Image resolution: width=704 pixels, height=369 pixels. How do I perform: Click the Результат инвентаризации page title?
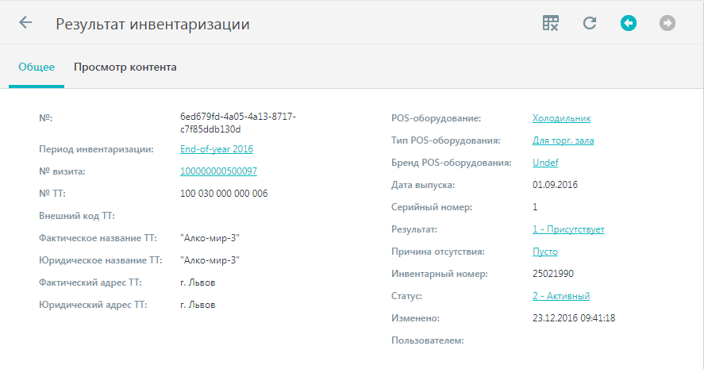coord(152,24)
